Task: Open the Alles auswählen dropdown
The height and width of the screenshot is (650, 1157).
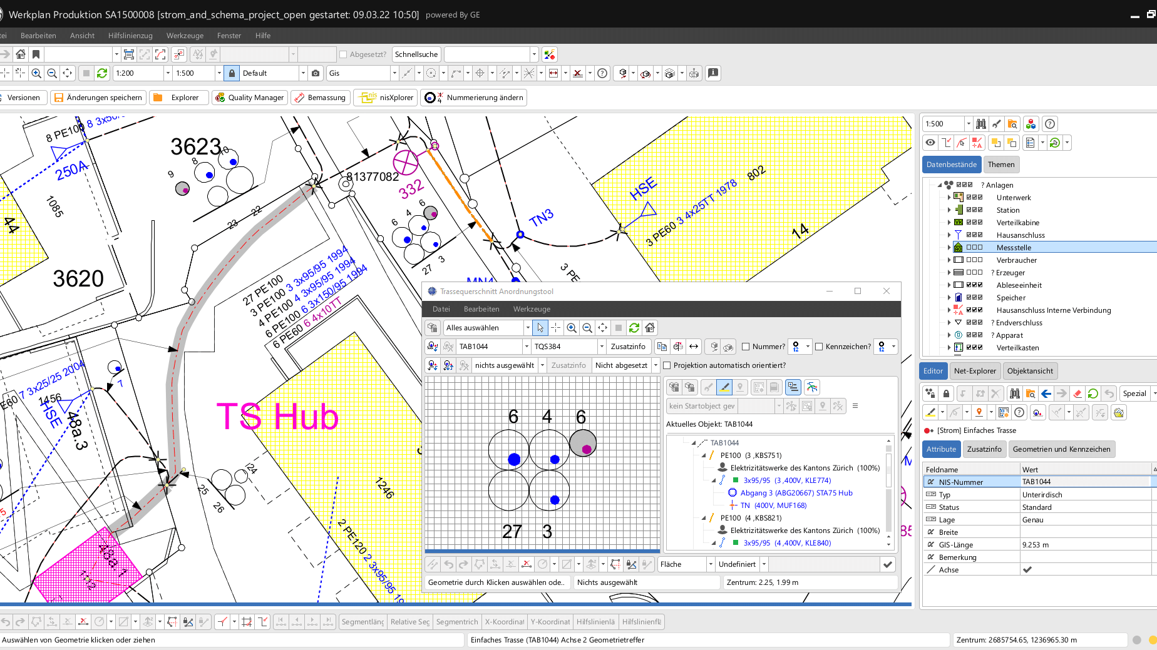Action: (527, 328)
